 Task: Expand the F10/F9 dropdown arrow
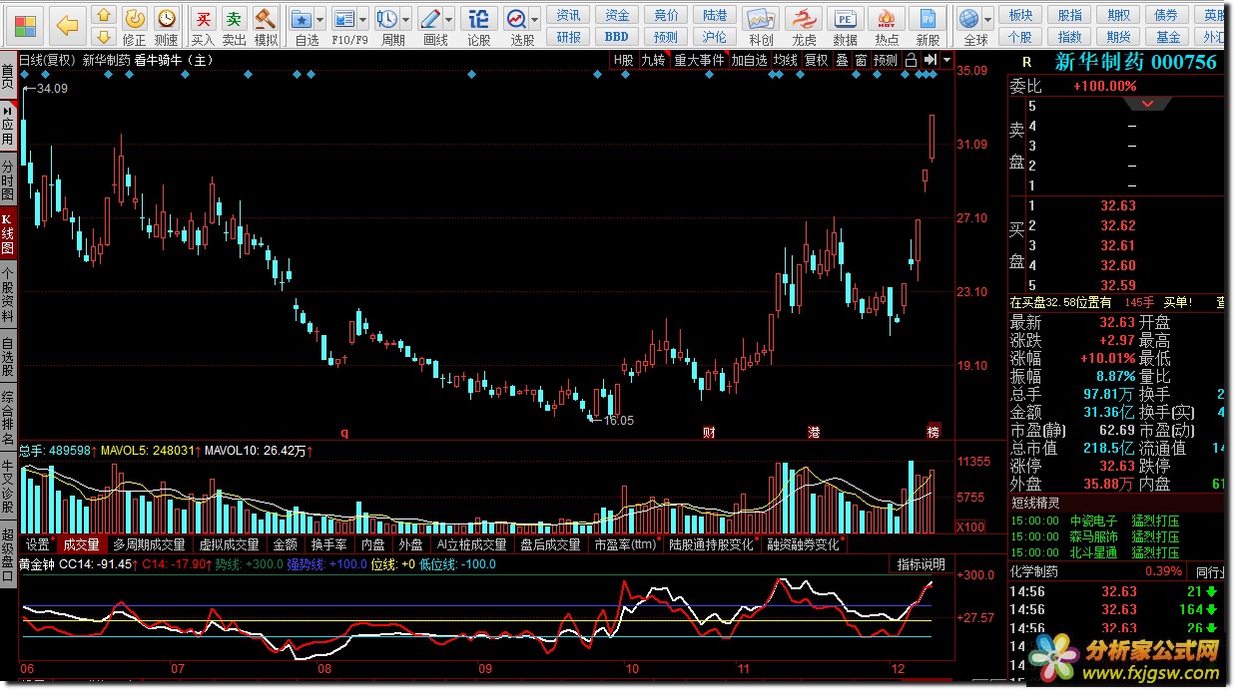click(x=362, y=20)
